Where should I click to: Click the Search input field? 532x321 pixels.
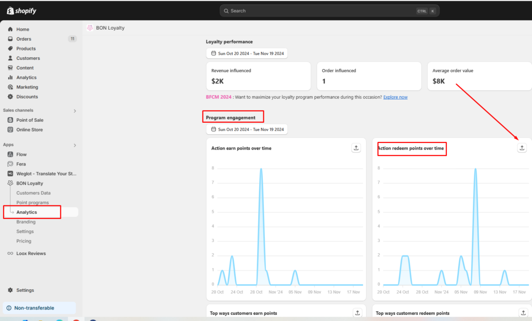(322, 11)
